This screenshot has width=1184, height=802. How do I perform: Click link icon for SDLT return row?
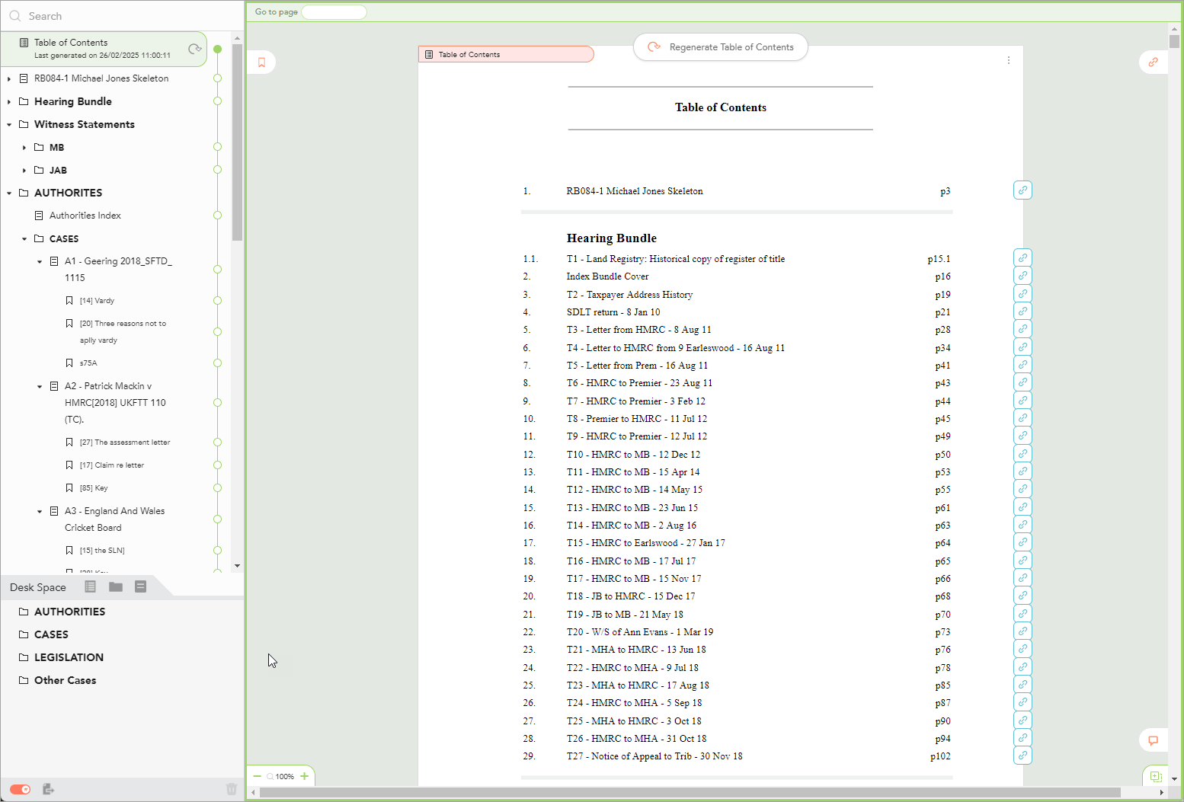click(1022, 311)
